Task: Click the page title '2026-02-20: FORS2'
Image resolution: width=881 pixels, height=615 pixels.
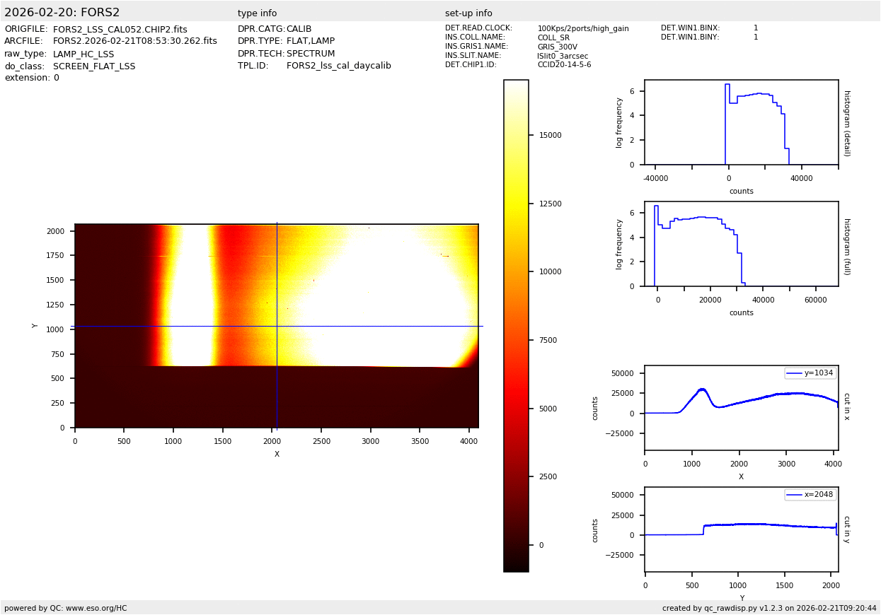Action: click(62, 13)
